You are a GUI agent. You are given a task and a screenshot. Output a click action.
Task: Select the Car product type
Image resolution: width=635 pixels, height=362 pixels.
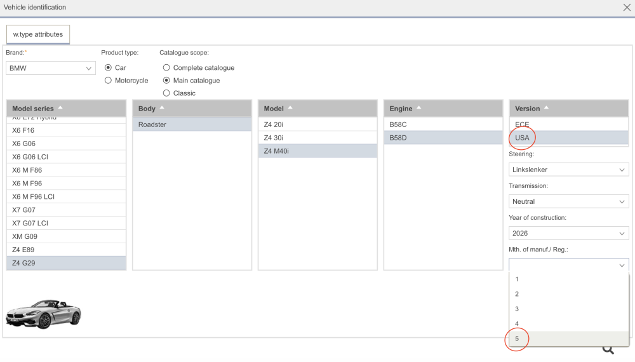[x=108, y=67]
